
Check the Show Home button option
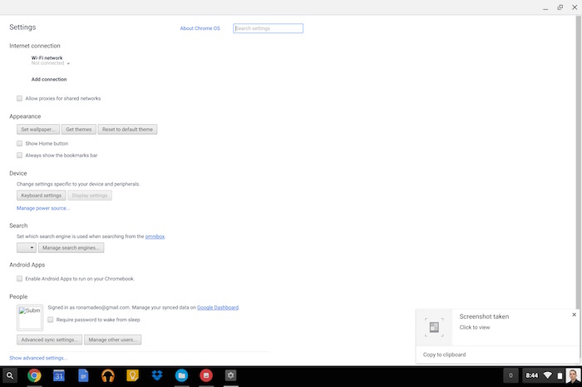20,143
